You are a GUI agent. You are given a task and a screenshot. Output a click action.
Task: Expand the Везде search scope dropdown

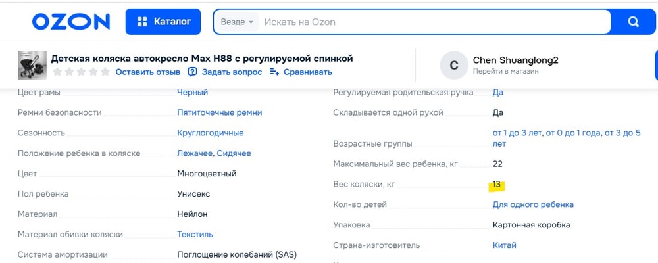point(237,22)
